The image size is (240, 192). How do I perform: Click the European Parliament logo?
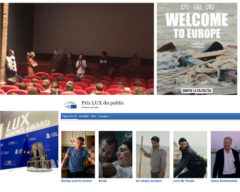point(70,105)
